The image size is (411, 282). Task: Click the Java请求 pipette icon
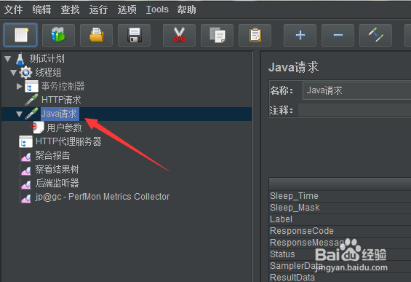tap(31, 114)
